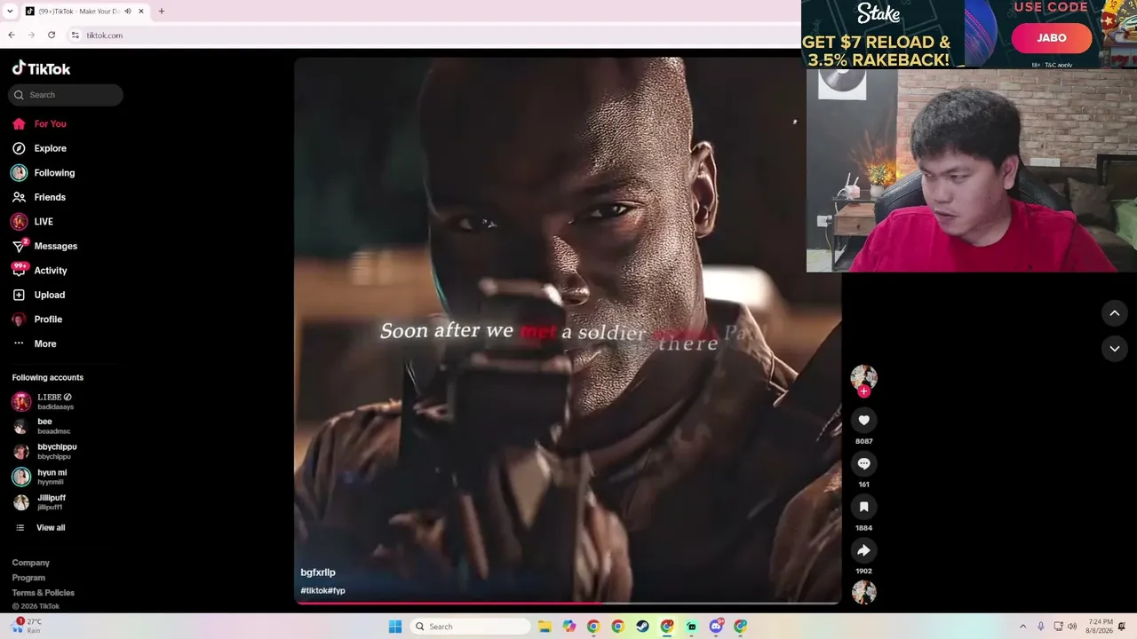Expand View all following accounts
The width and height of the screenshot is (1137, 639).
[x=40, y=528]
